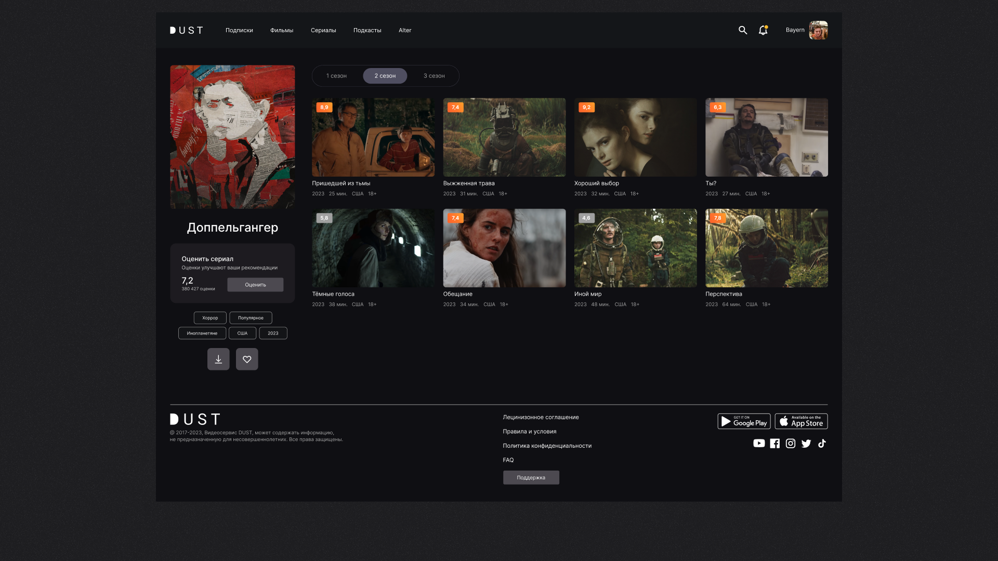Play the episode Выжженная трава
Image resolution: width=998 pixels, height=561 pixels.
(x=504, y=137)
